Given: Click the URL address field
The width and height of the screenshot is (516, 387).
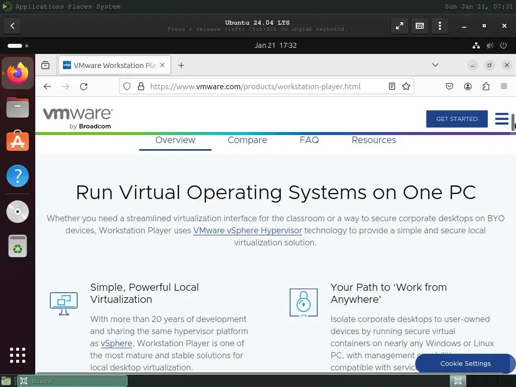Looking at the screenshot, I should click(x=267, y=87).
